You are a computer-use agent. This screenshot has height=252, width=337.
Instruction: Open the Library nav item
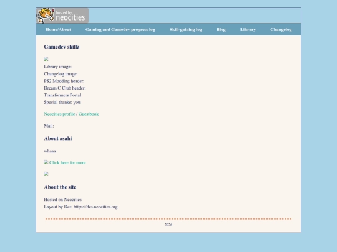pyautogui.click(x=248, y=30)
